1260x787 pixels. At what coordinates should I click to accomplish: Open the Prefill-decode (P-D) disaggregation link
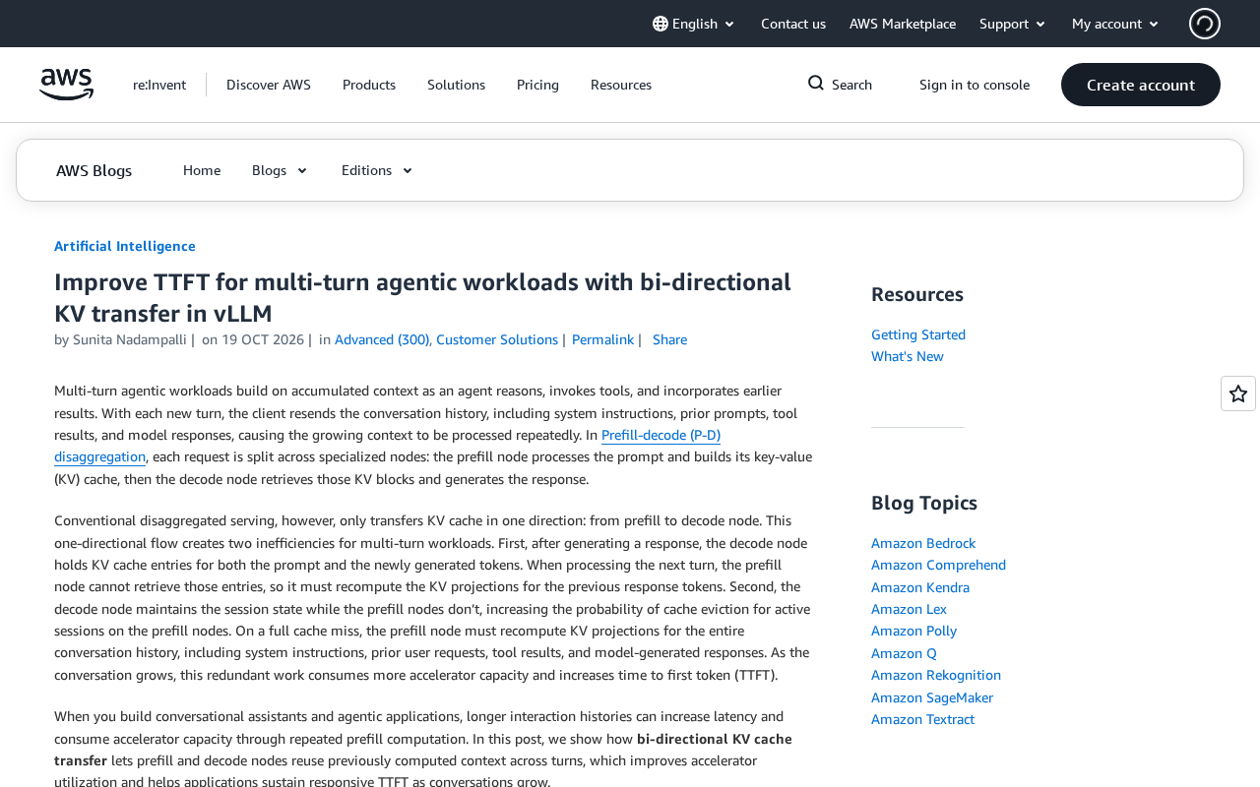661,435
